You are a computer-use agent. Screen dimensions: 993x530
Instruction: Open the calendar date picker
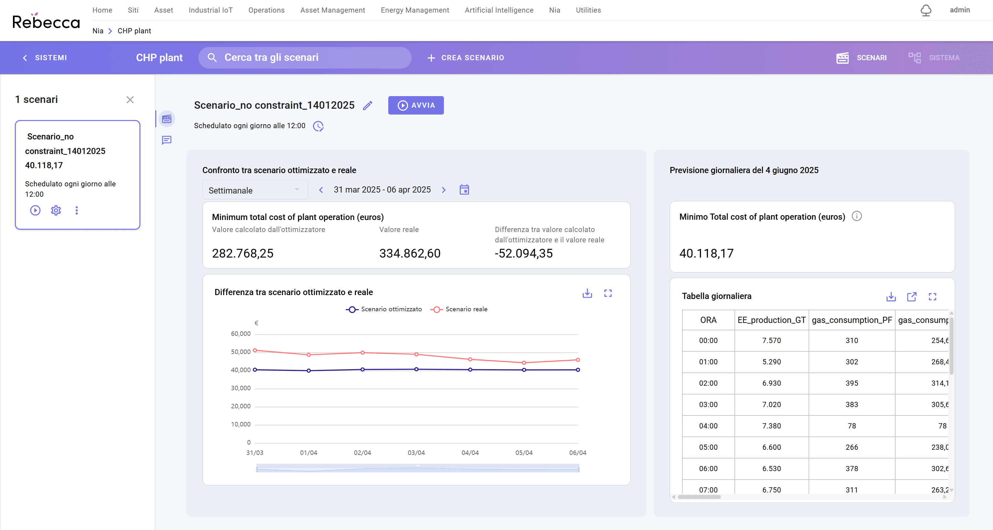tap(464, 190)
